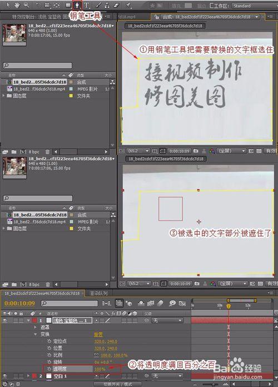Toggle region of interest in upper viewer

(251, 151)
